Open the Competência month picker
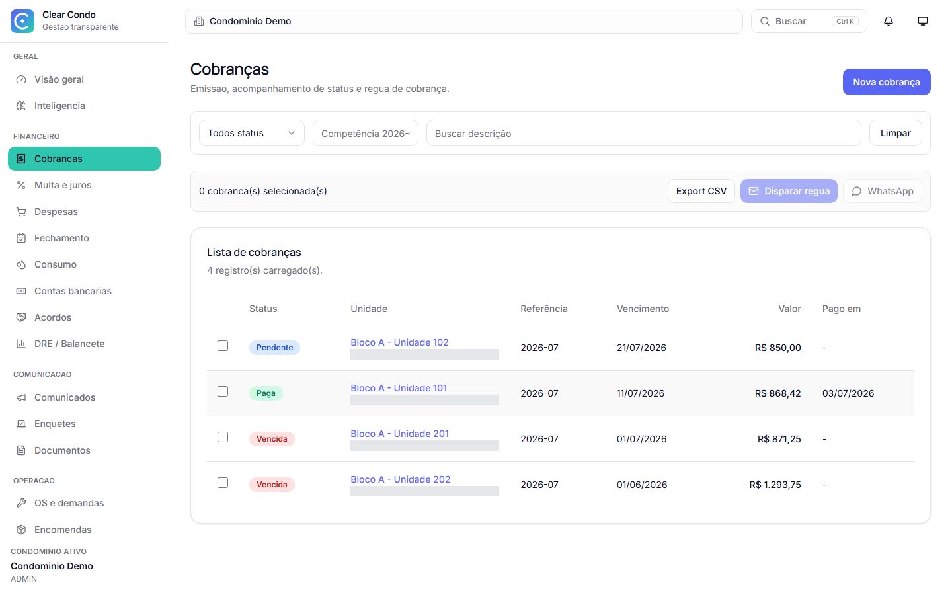Viewport: 952px width, 595px height. pyautogui.click(x=366, y=133)
